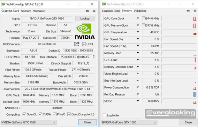Click the screenshot camera icon in left window
198x127 pixels.
[x=87, y=11]
